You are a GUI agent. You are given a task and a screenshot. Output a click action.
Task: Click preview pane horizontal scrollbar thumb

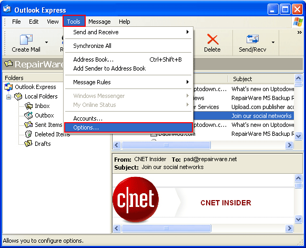(166, 229)
